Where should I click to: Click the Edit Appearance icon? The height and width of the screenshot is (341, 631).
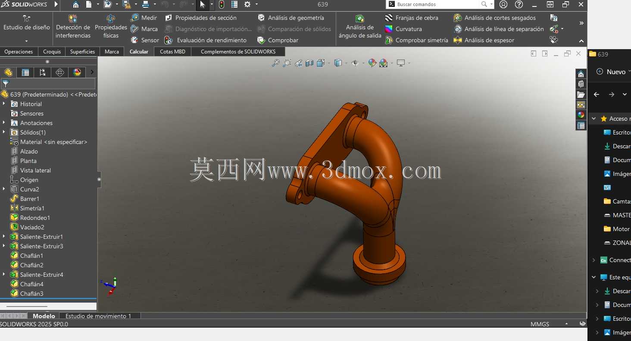click(372, 63)
